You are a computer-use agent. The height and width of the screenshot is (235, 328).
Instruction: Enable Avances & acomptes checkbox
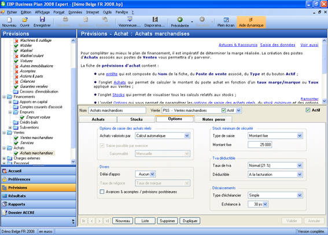pyautogui.click(x=102, y=192)
